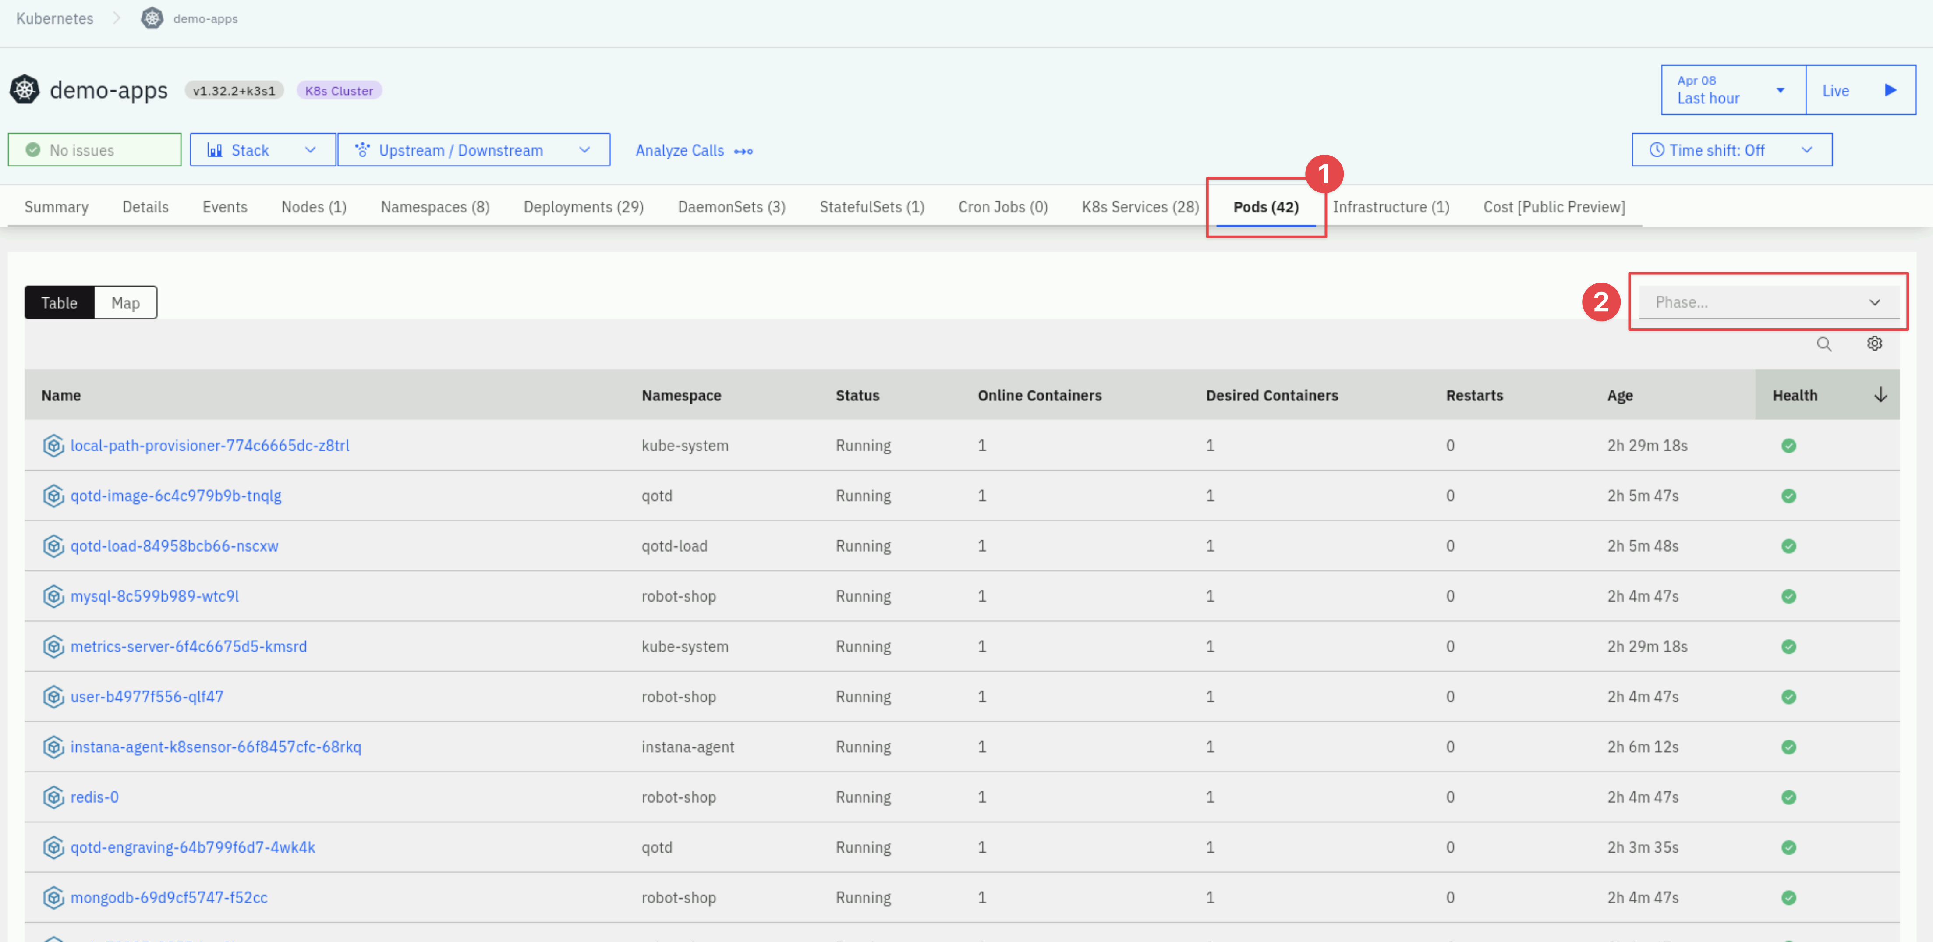Click green health check for mysql pod
This screenshot has height=942, width=1933.
[1789, 597]
